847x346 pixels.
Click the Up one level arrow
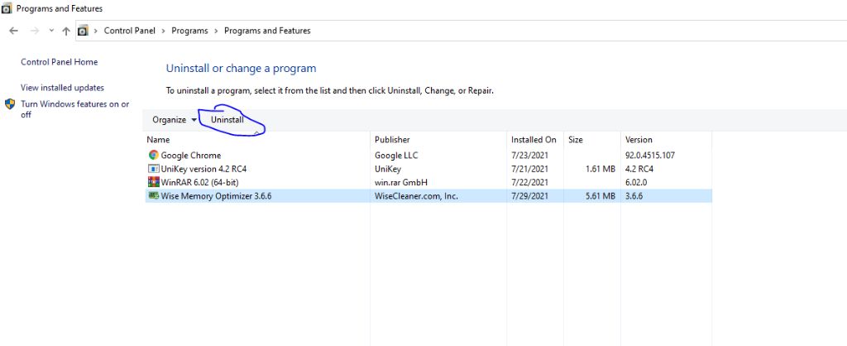pyautogui.click(x=66, y=31)
